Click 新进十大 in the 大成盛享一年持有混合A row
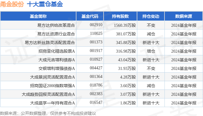Viewport: 203px width, 116px height. coord(151,103)
